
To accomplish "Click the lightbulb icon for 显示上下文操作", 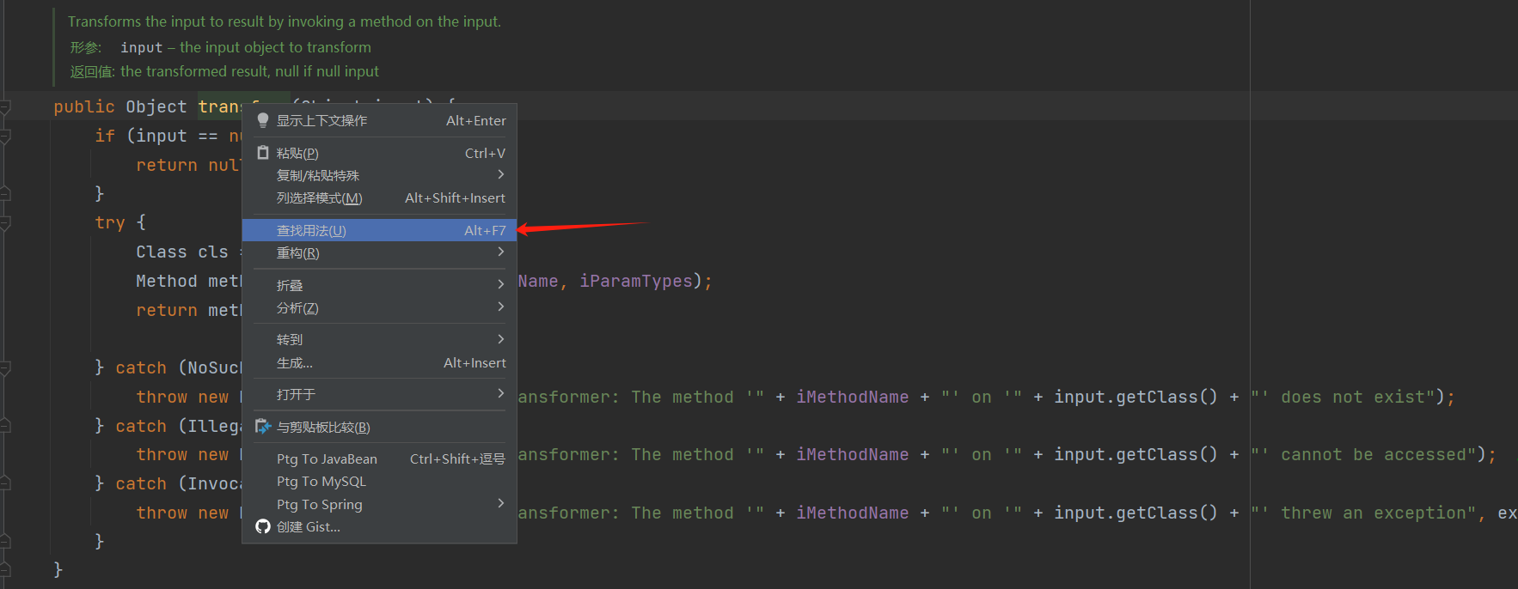I will [263, 120].
